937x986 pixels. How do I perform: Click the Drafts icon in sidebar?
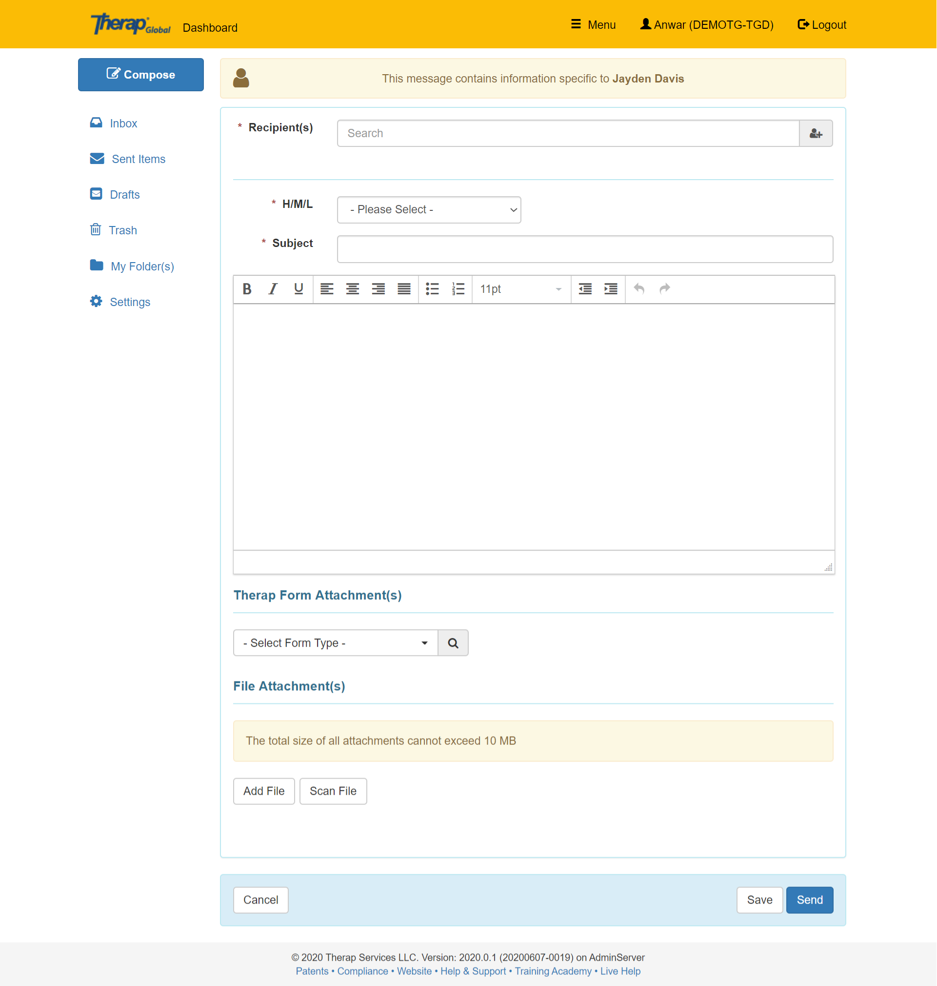[x=96, y=194]
